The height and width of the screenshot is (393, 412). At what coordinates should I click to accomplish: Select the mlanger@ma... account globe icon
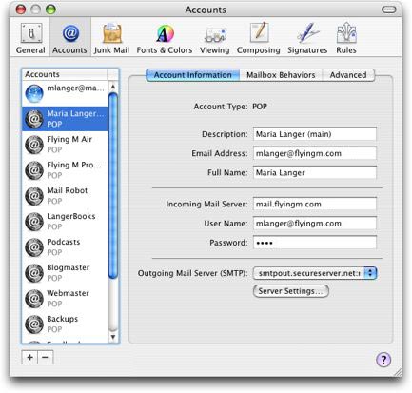coord(34,93)
